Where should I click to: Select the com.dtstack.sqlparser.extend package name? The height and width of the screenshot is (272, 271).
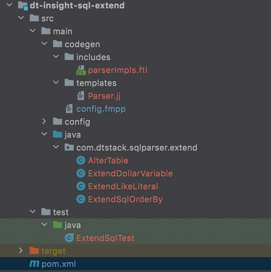point(137,148)
